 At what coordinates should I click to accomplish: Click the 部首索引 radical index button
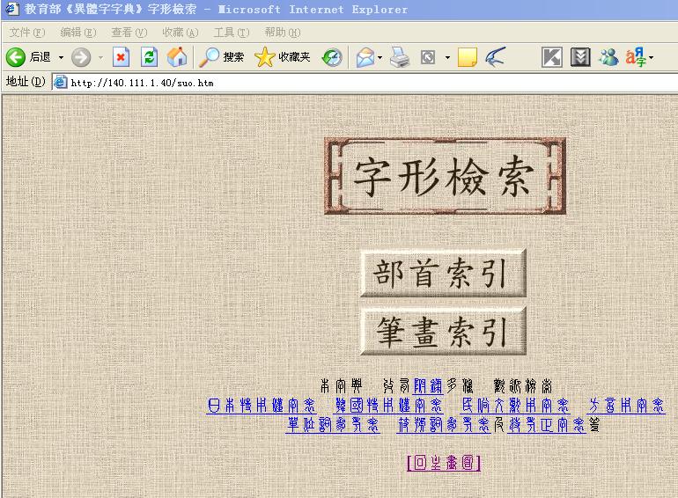[x=443, y=274]
